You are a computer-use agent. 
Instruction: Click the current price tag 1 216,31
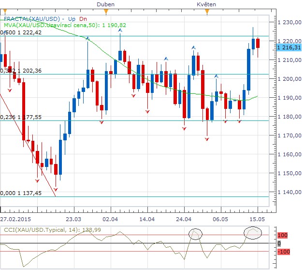pyautogui.click(x=289, y=47)
